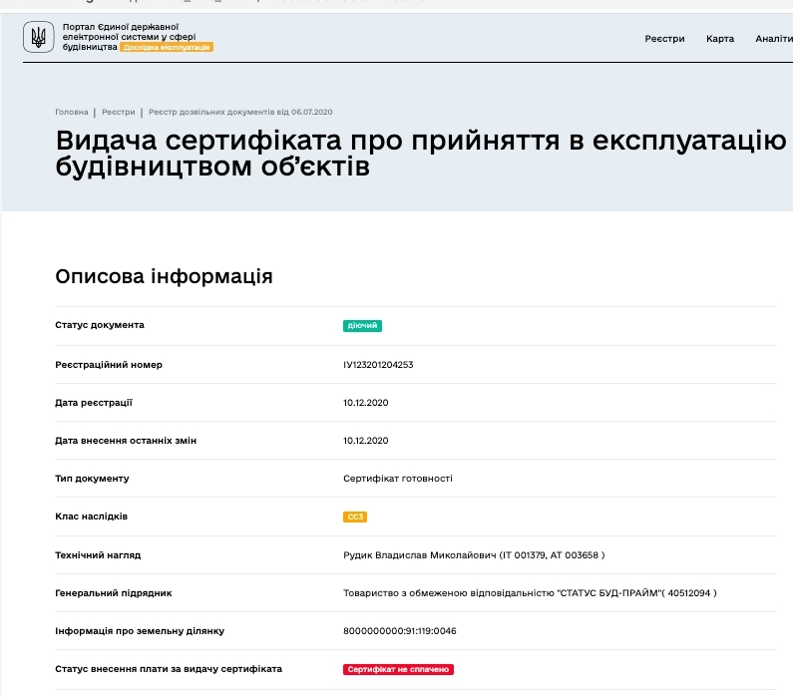Click the orange CC3 consequence class badge
This screenshot has width=793, height=697.
(355, 517)
